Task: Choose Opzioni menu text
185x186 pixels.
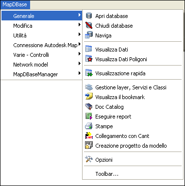Action: pyautogui.click(x=104, y=160)
